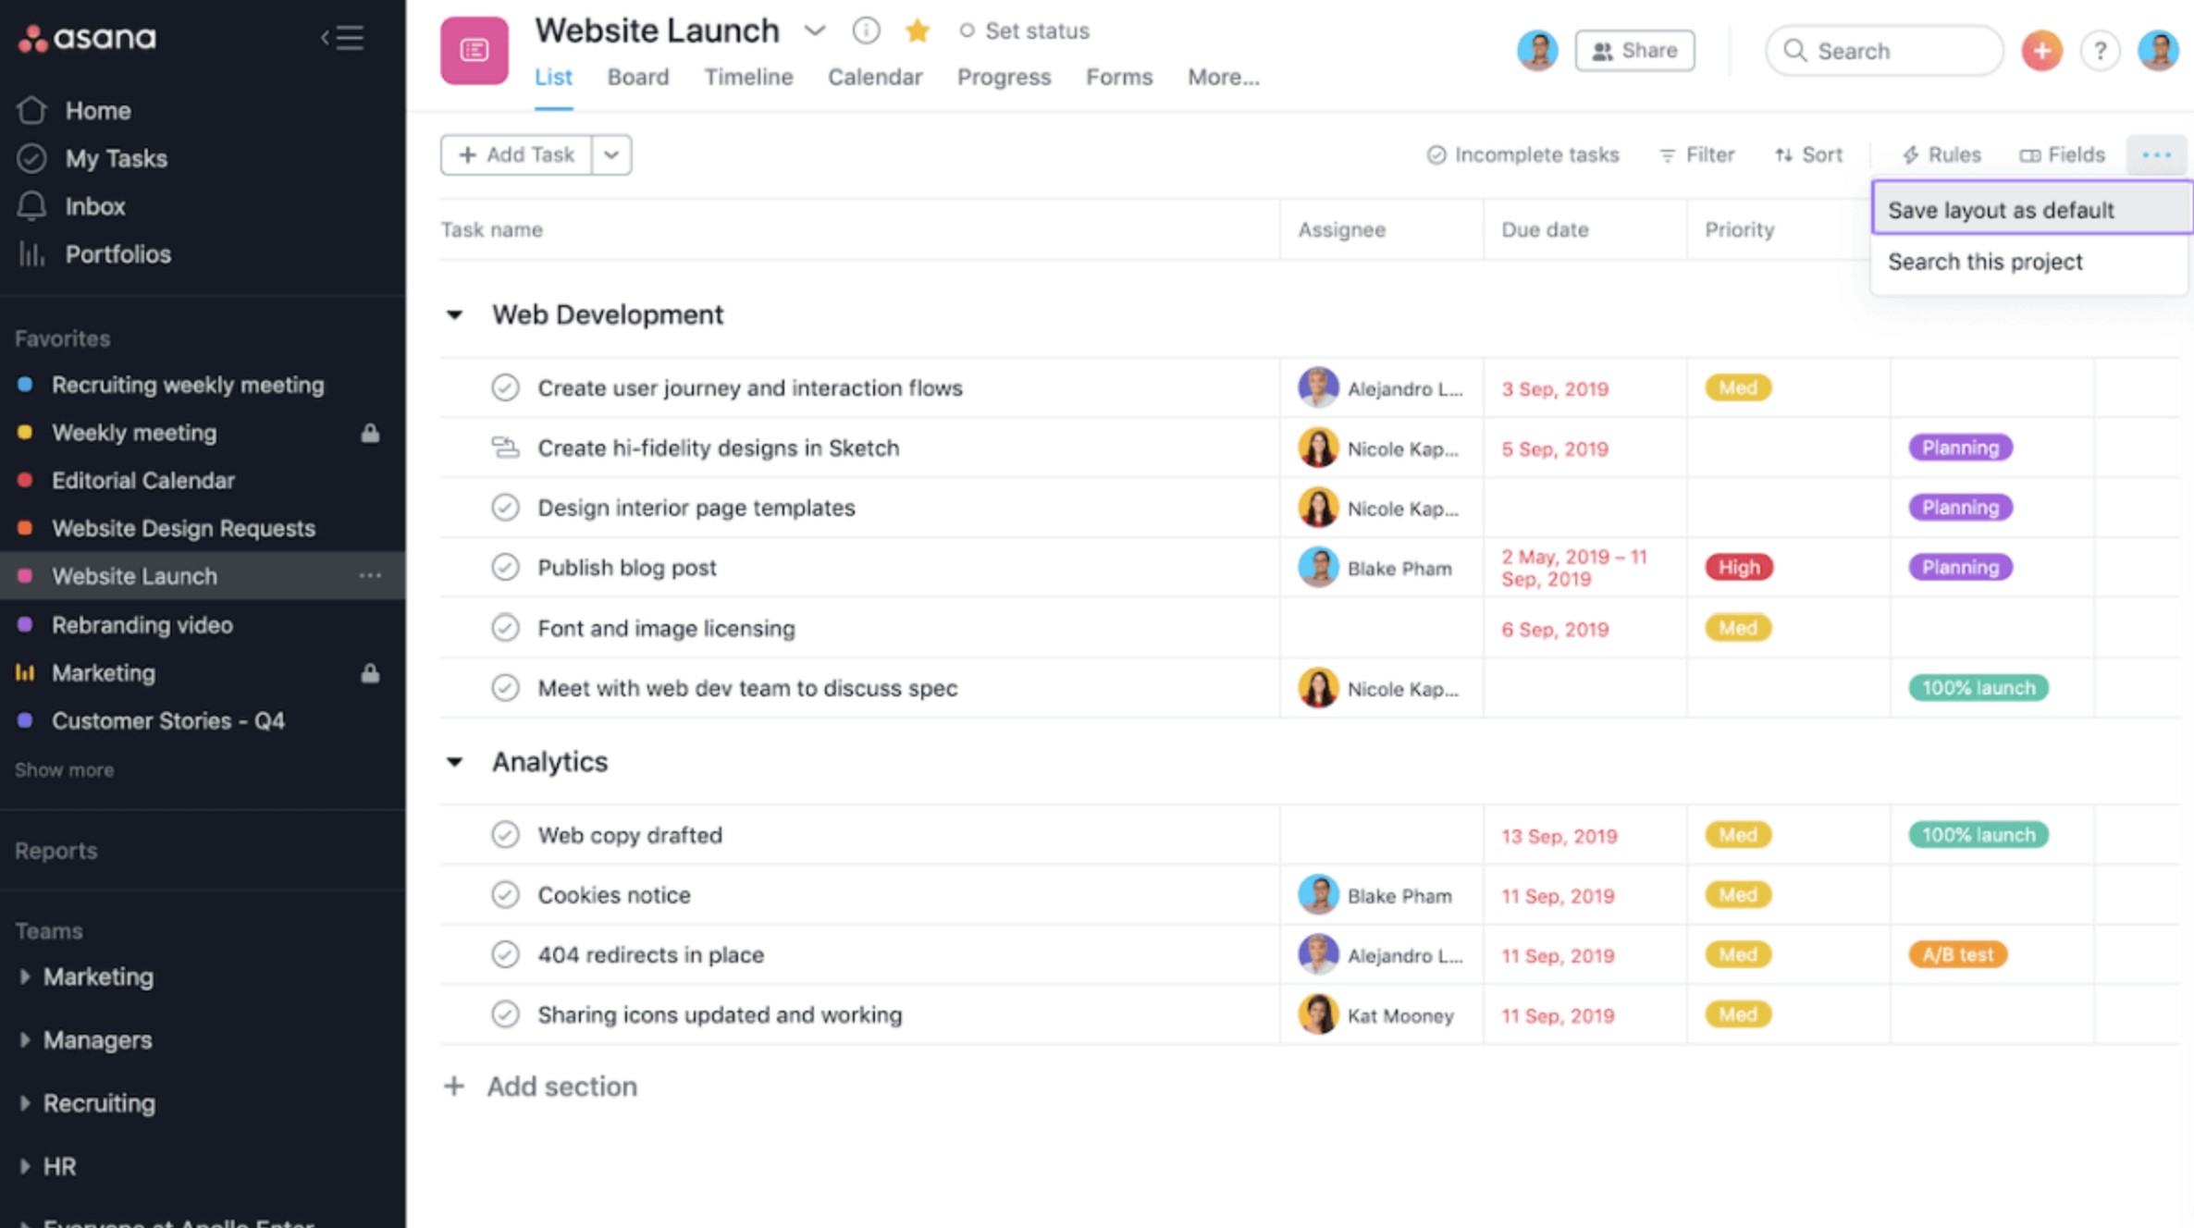Toggle the Incomplete tasks filter
This screenshot has height=1228, width=2194.
point(1522,154)
